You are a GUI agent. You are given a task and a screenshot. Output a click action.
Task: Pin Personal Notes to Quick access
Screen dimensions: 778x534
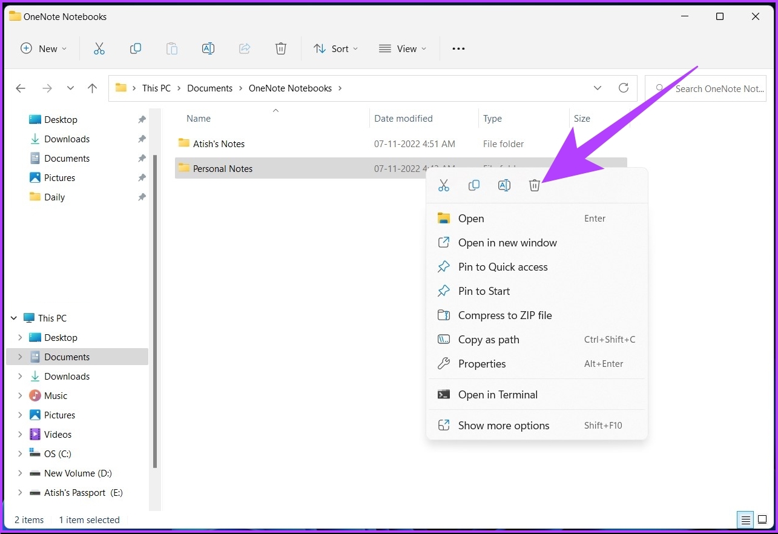(503, 266)
